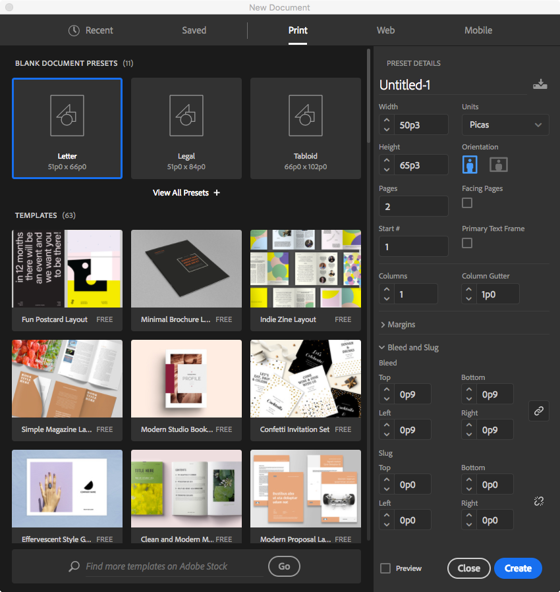
Task: Switch to the Web tab
Action: (x=385, y=30)
